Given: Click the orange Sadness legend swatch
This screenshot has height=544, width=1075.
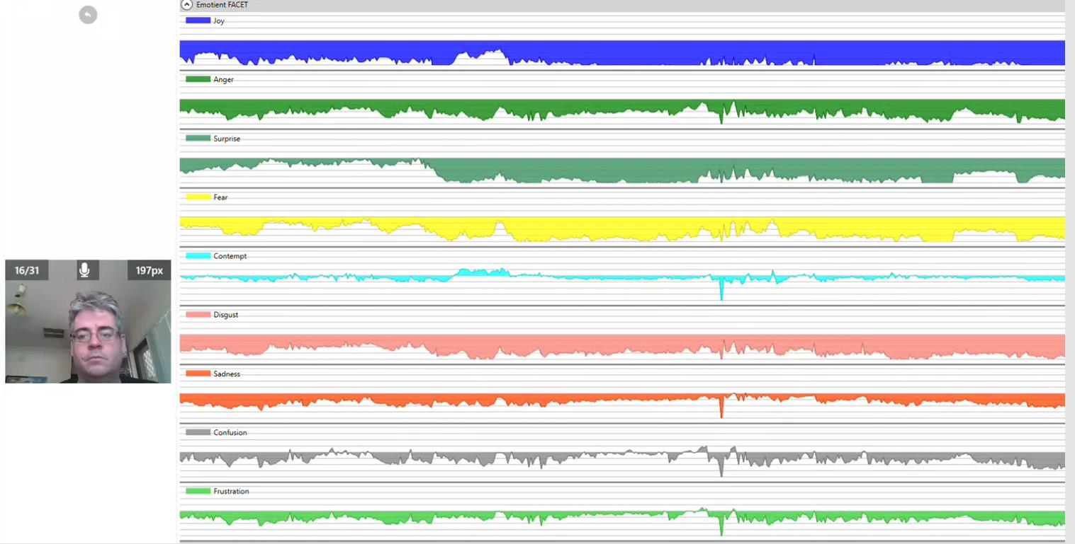Looking at the screenshot, I should tap(198, 374).
